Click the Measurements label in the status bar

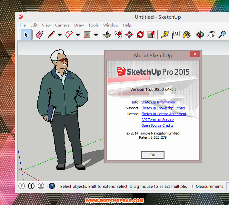click(210, 186)
